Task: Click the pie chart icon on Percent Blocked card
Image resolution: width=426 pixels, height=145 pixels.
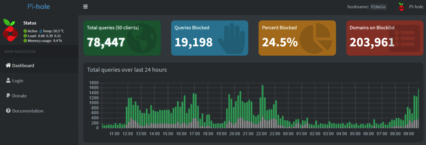Action: click(316, 38)
